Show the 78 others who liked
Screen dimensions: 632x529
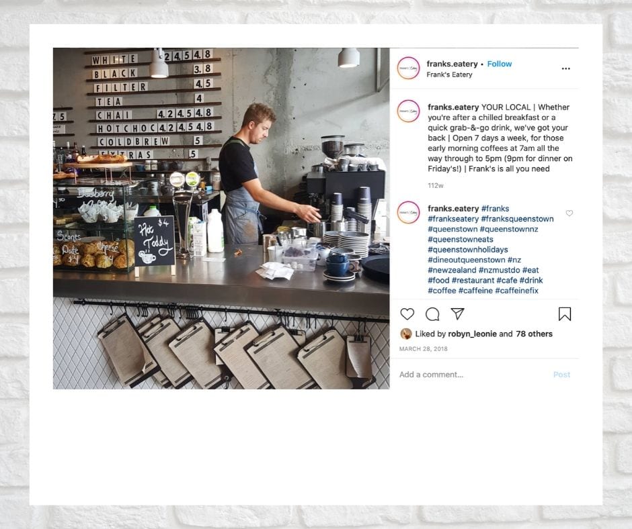pos(534,334)
